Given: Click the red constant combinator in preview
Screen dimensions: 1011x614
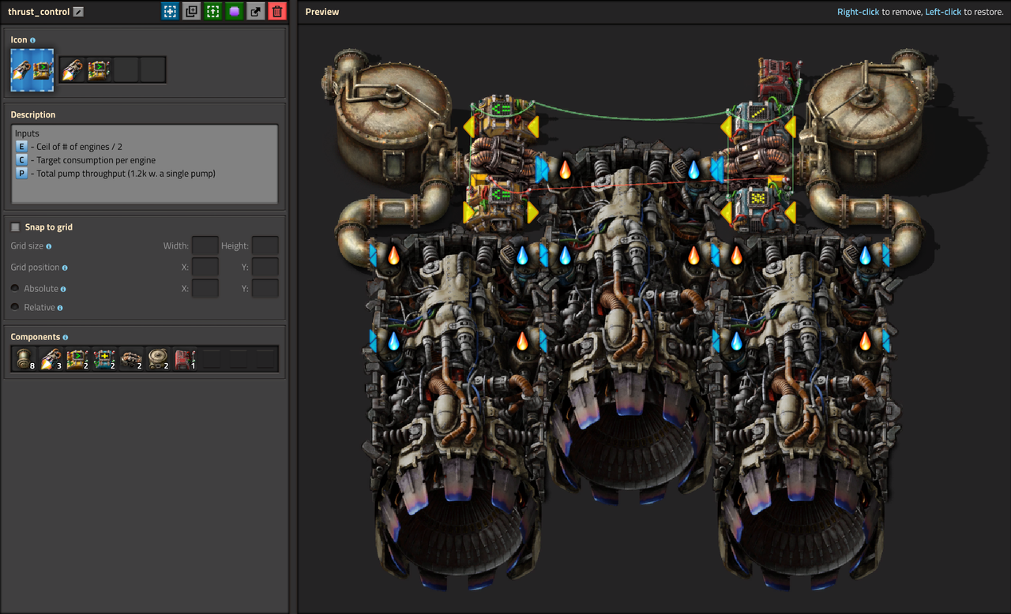Looking at the screenshot, I should tap(778, 78).
